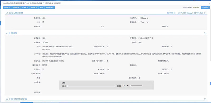Click the 申请延时 toolbar button

[x=7, y=8]
